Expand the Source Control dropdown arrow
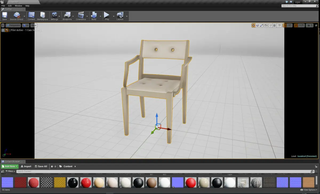Image resolution: width=320 pixels, height=194 pixels. tap(25, 16)
